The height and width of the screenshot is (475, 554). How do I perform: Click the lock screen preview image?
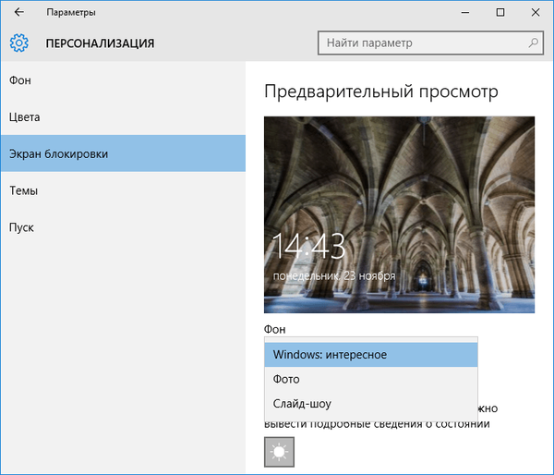point(399,214)
